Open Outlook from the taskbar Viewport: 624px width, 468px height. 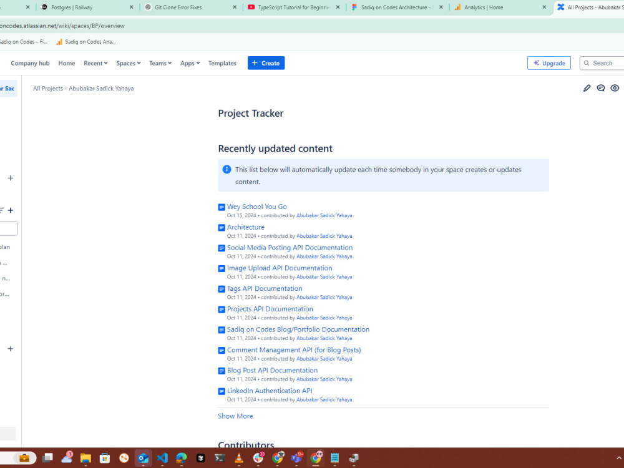(x=143, y=458)
